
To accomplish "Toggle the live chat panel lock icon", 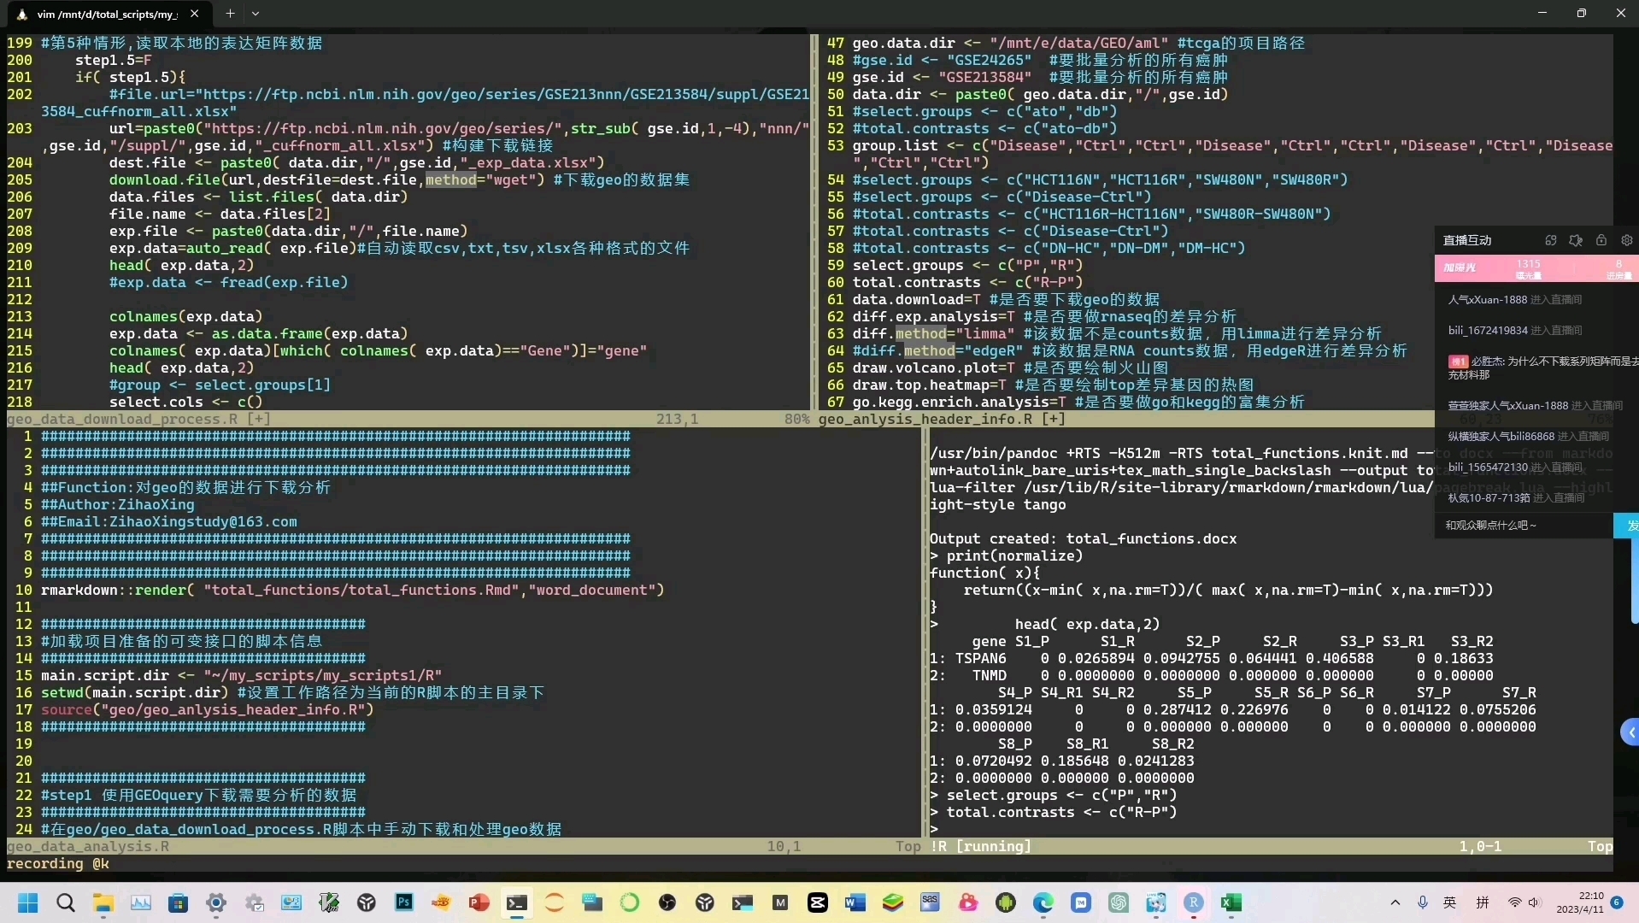I will click(1601, 240).
